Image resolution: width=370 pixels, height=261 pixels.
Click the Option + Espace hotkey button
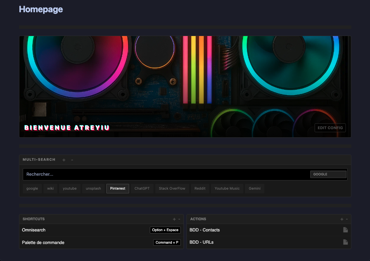click(165, 230)
